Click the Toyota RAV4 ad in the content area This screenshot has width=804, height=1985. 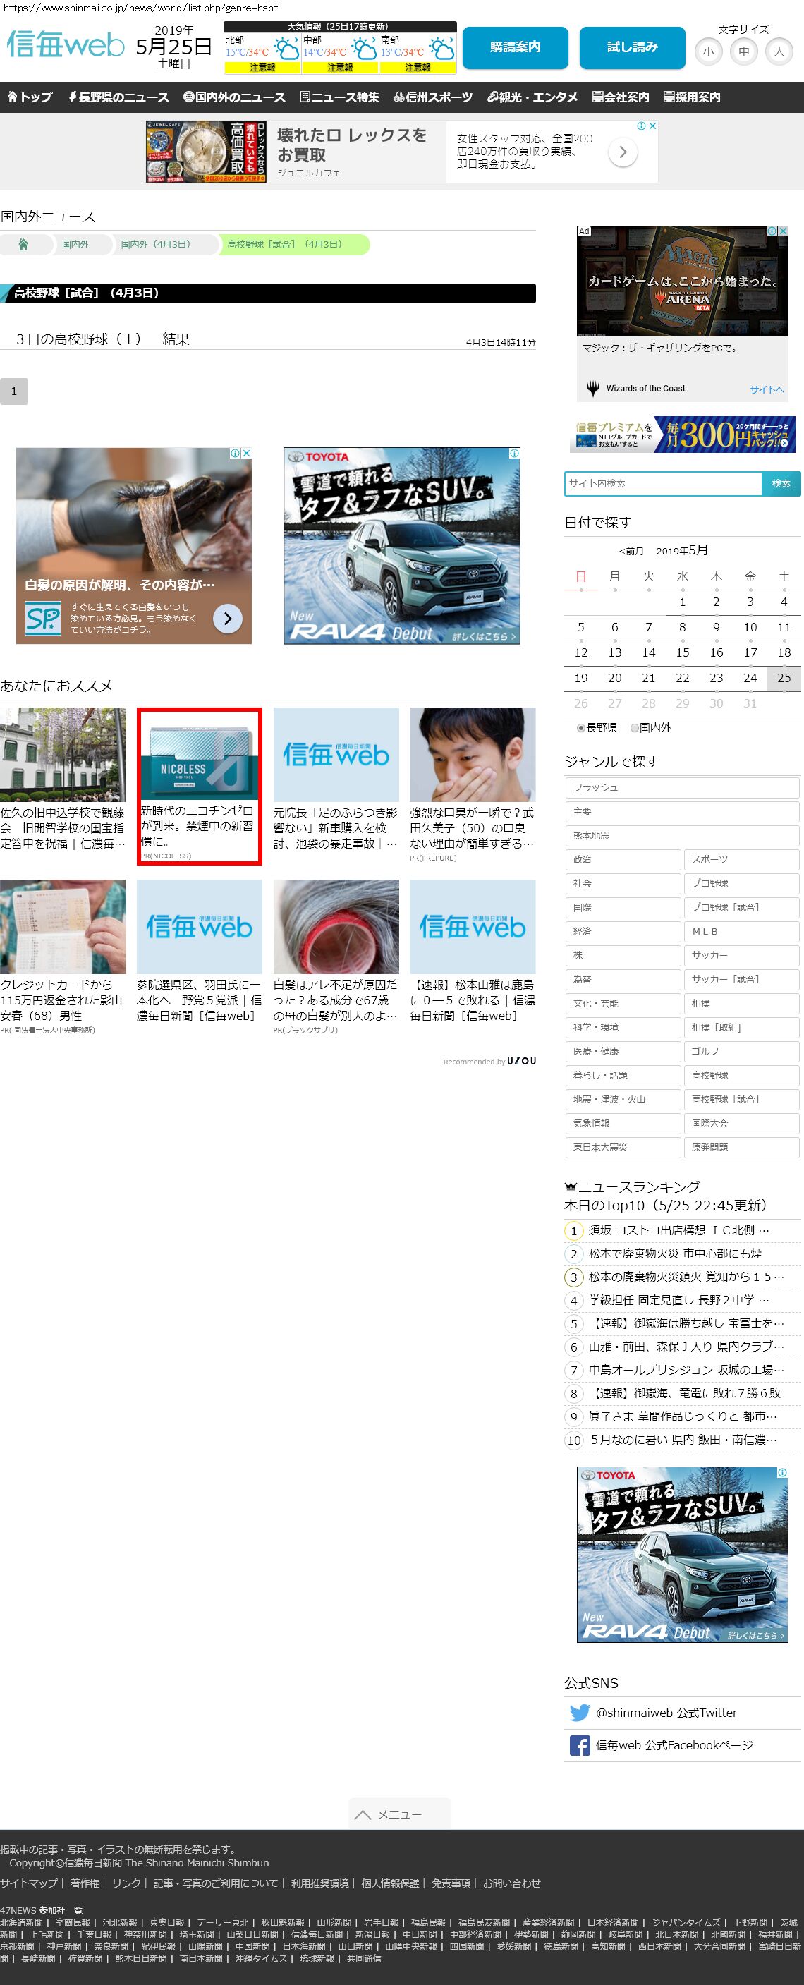point(402,545)
